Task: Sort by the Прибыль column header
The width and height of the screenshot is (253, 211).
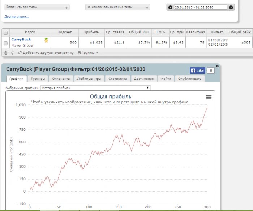Action: click(x=91, y=32)
